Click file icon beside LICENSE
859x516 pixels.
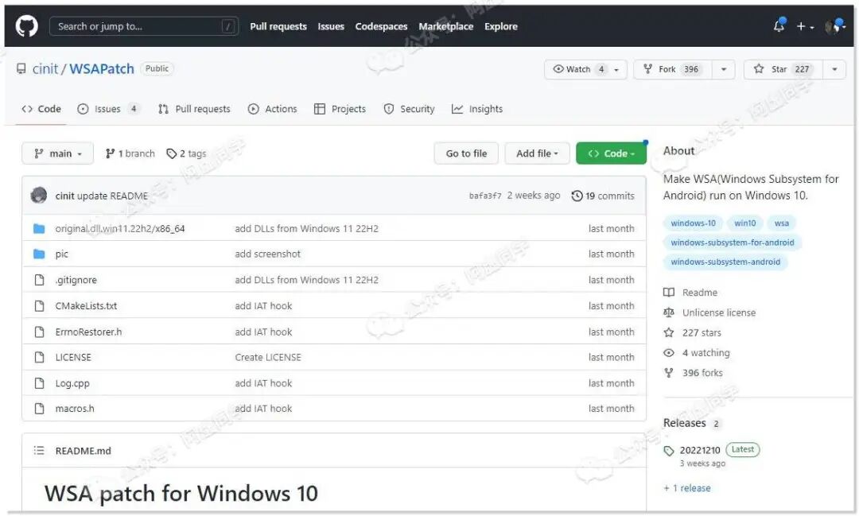point(39,357)
